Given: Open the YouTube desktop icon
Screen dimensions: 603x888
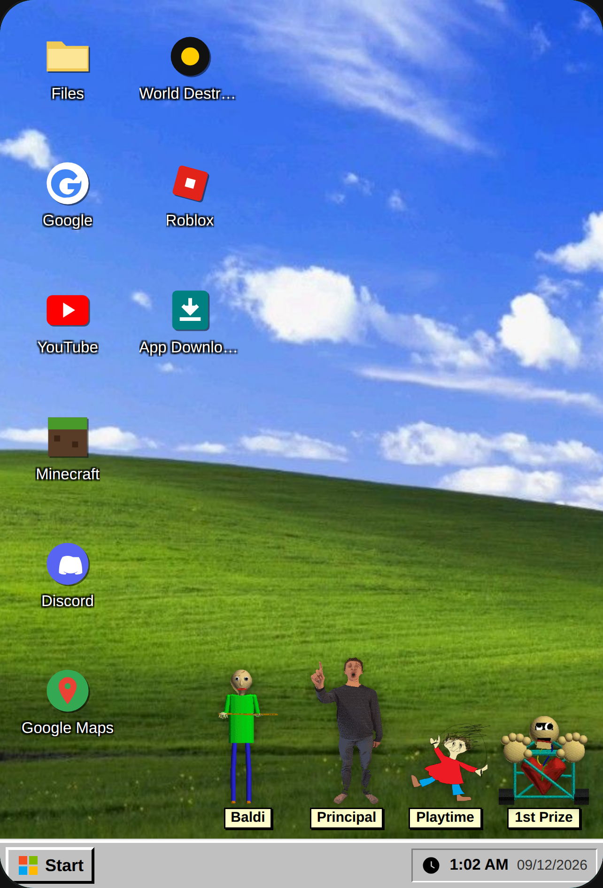Looking at the screenshot, I should tap(68, 310).
